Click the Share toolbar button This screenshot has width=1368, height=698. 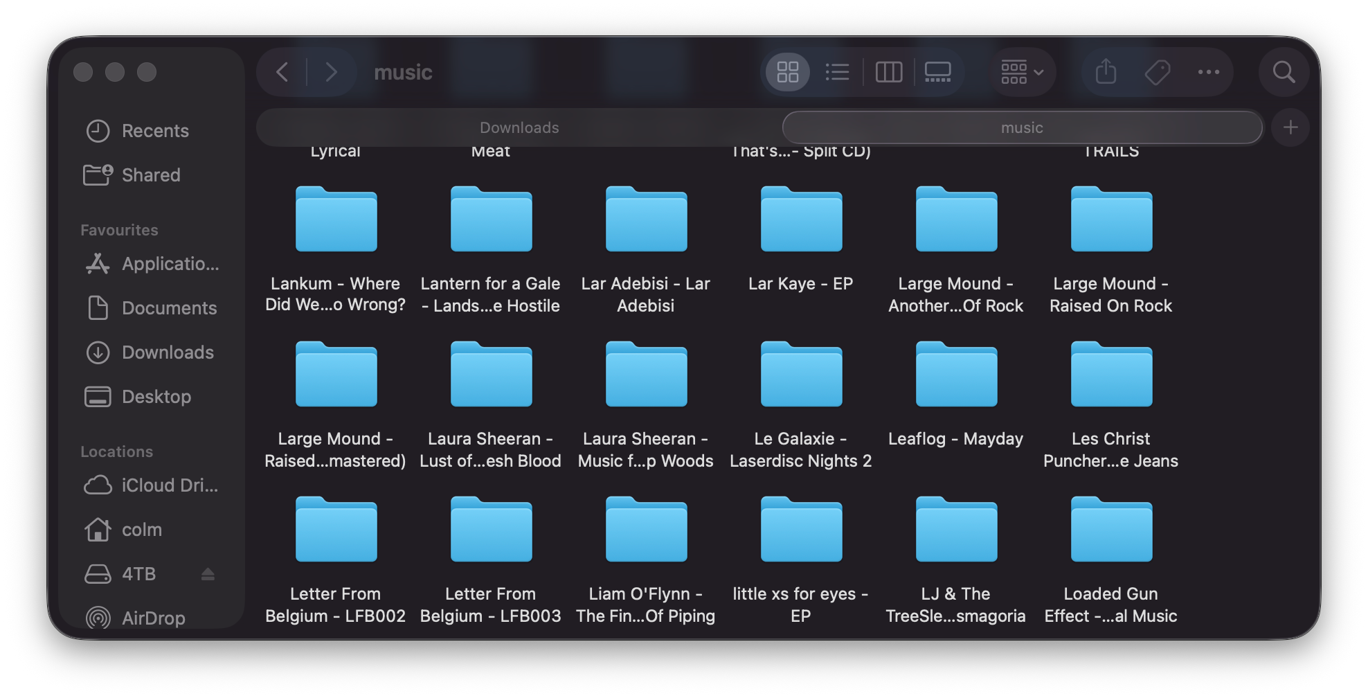[1106, 72]
